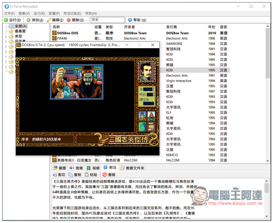Sort by the 名称 column header
273x223 pixels.
click(x=72, y=27)
